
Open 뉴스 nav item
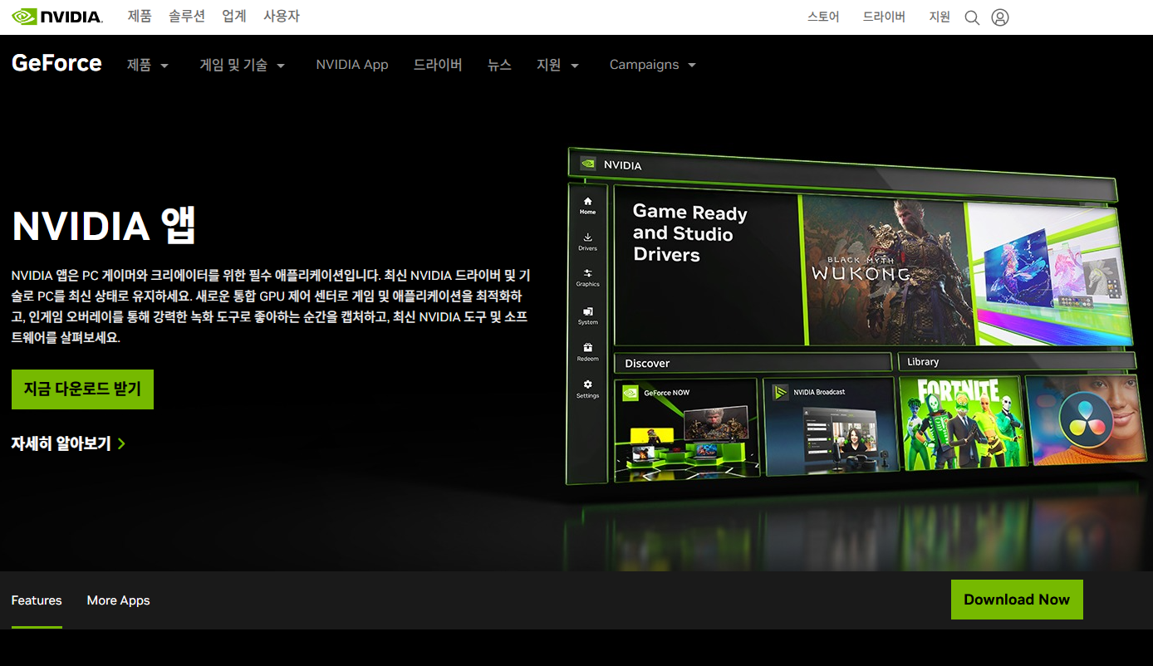(499, 65)
